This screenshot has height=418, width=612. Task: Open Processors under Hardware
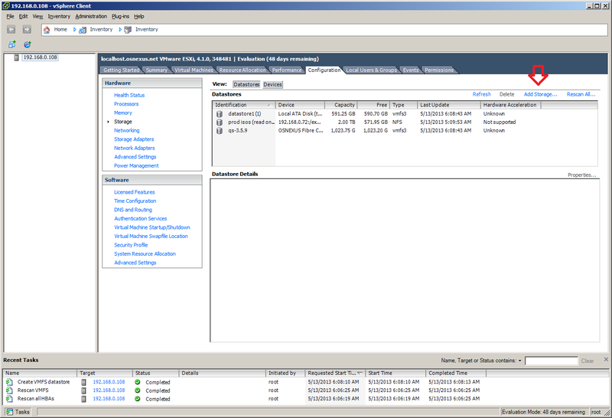click(x=126, y=104)
